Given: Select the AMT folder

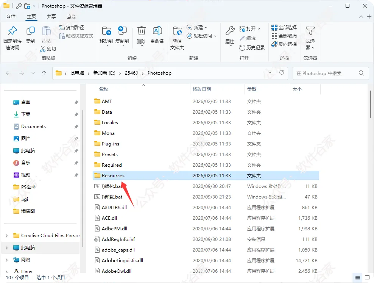Looking at the screenshot, I should coord(206,102).
